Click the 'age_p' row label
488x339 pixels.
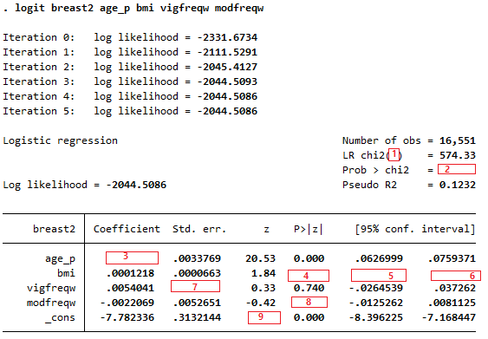point(61,259)
